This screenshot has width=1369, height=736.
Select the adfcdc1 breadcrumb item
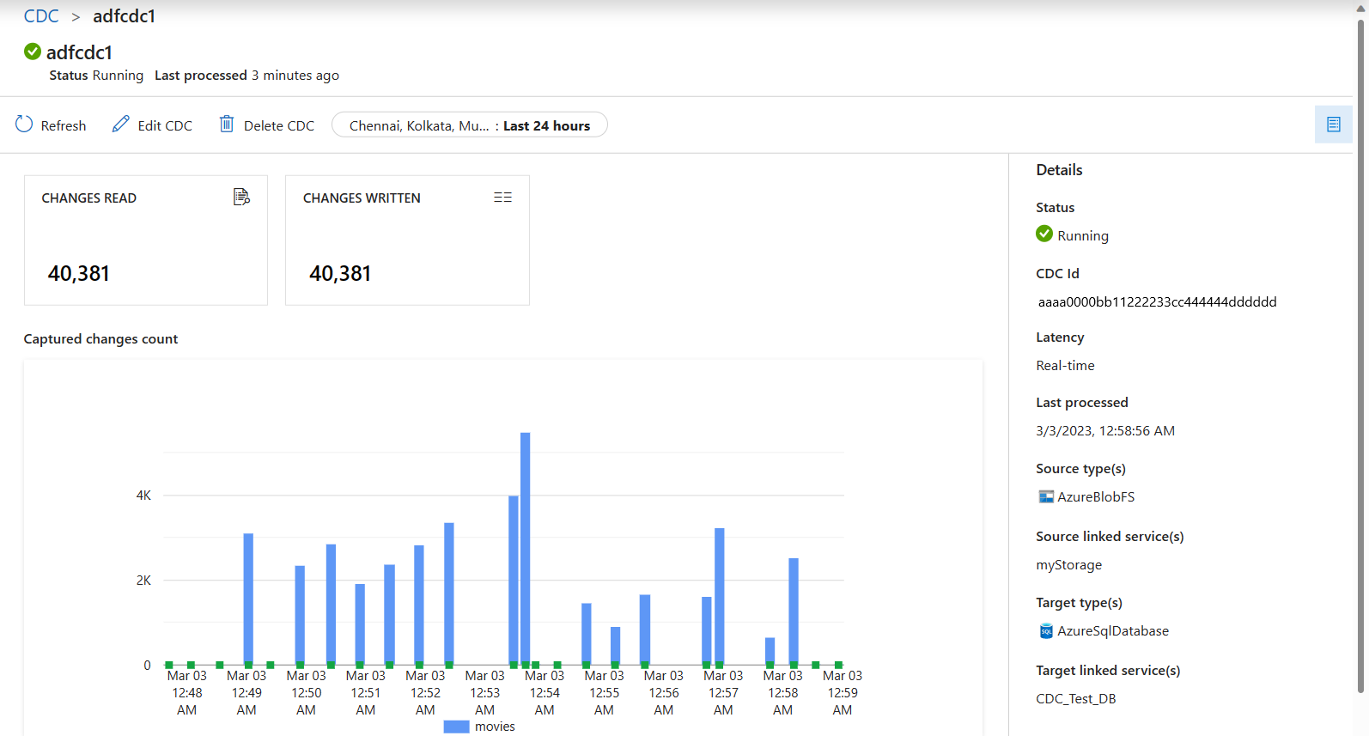pyautogui.click(x=124, y=16)
